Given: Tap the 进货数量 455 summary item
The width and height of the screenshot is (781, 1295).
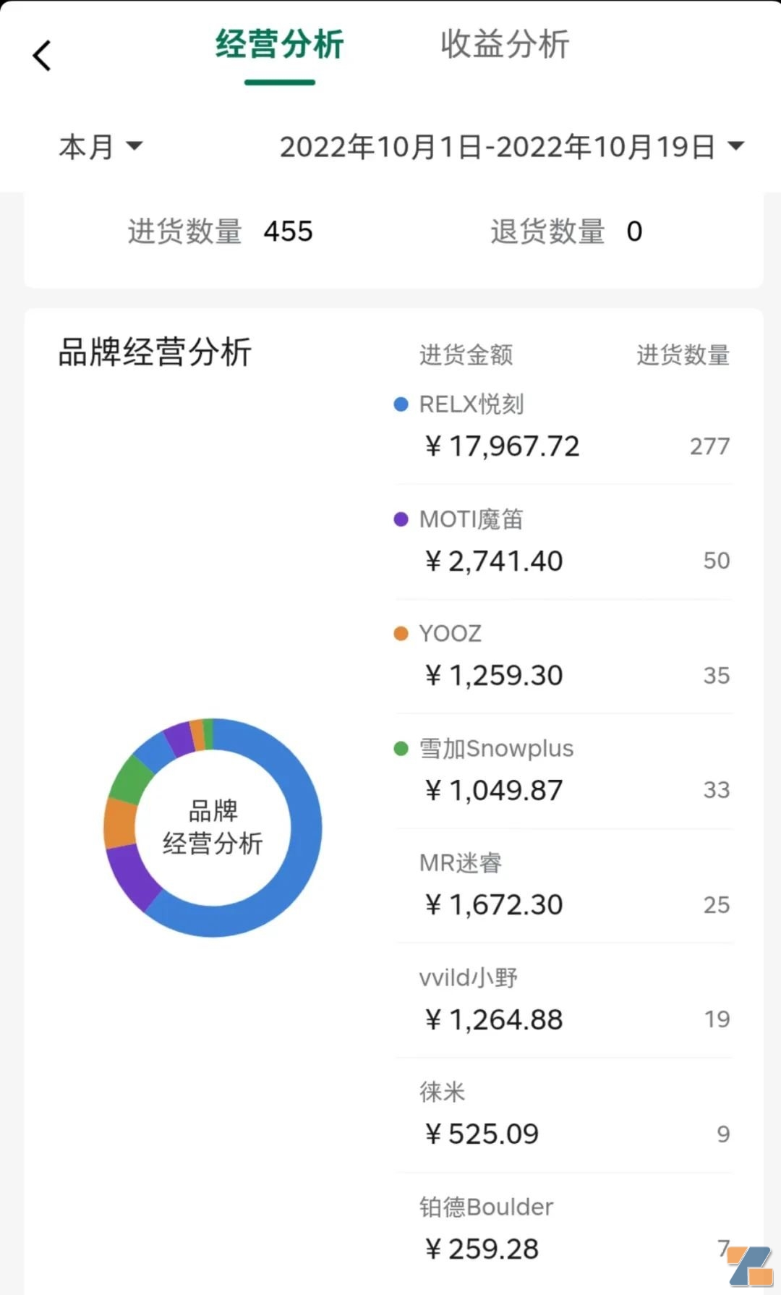Looking at the screenshot, I should (220, 232).
